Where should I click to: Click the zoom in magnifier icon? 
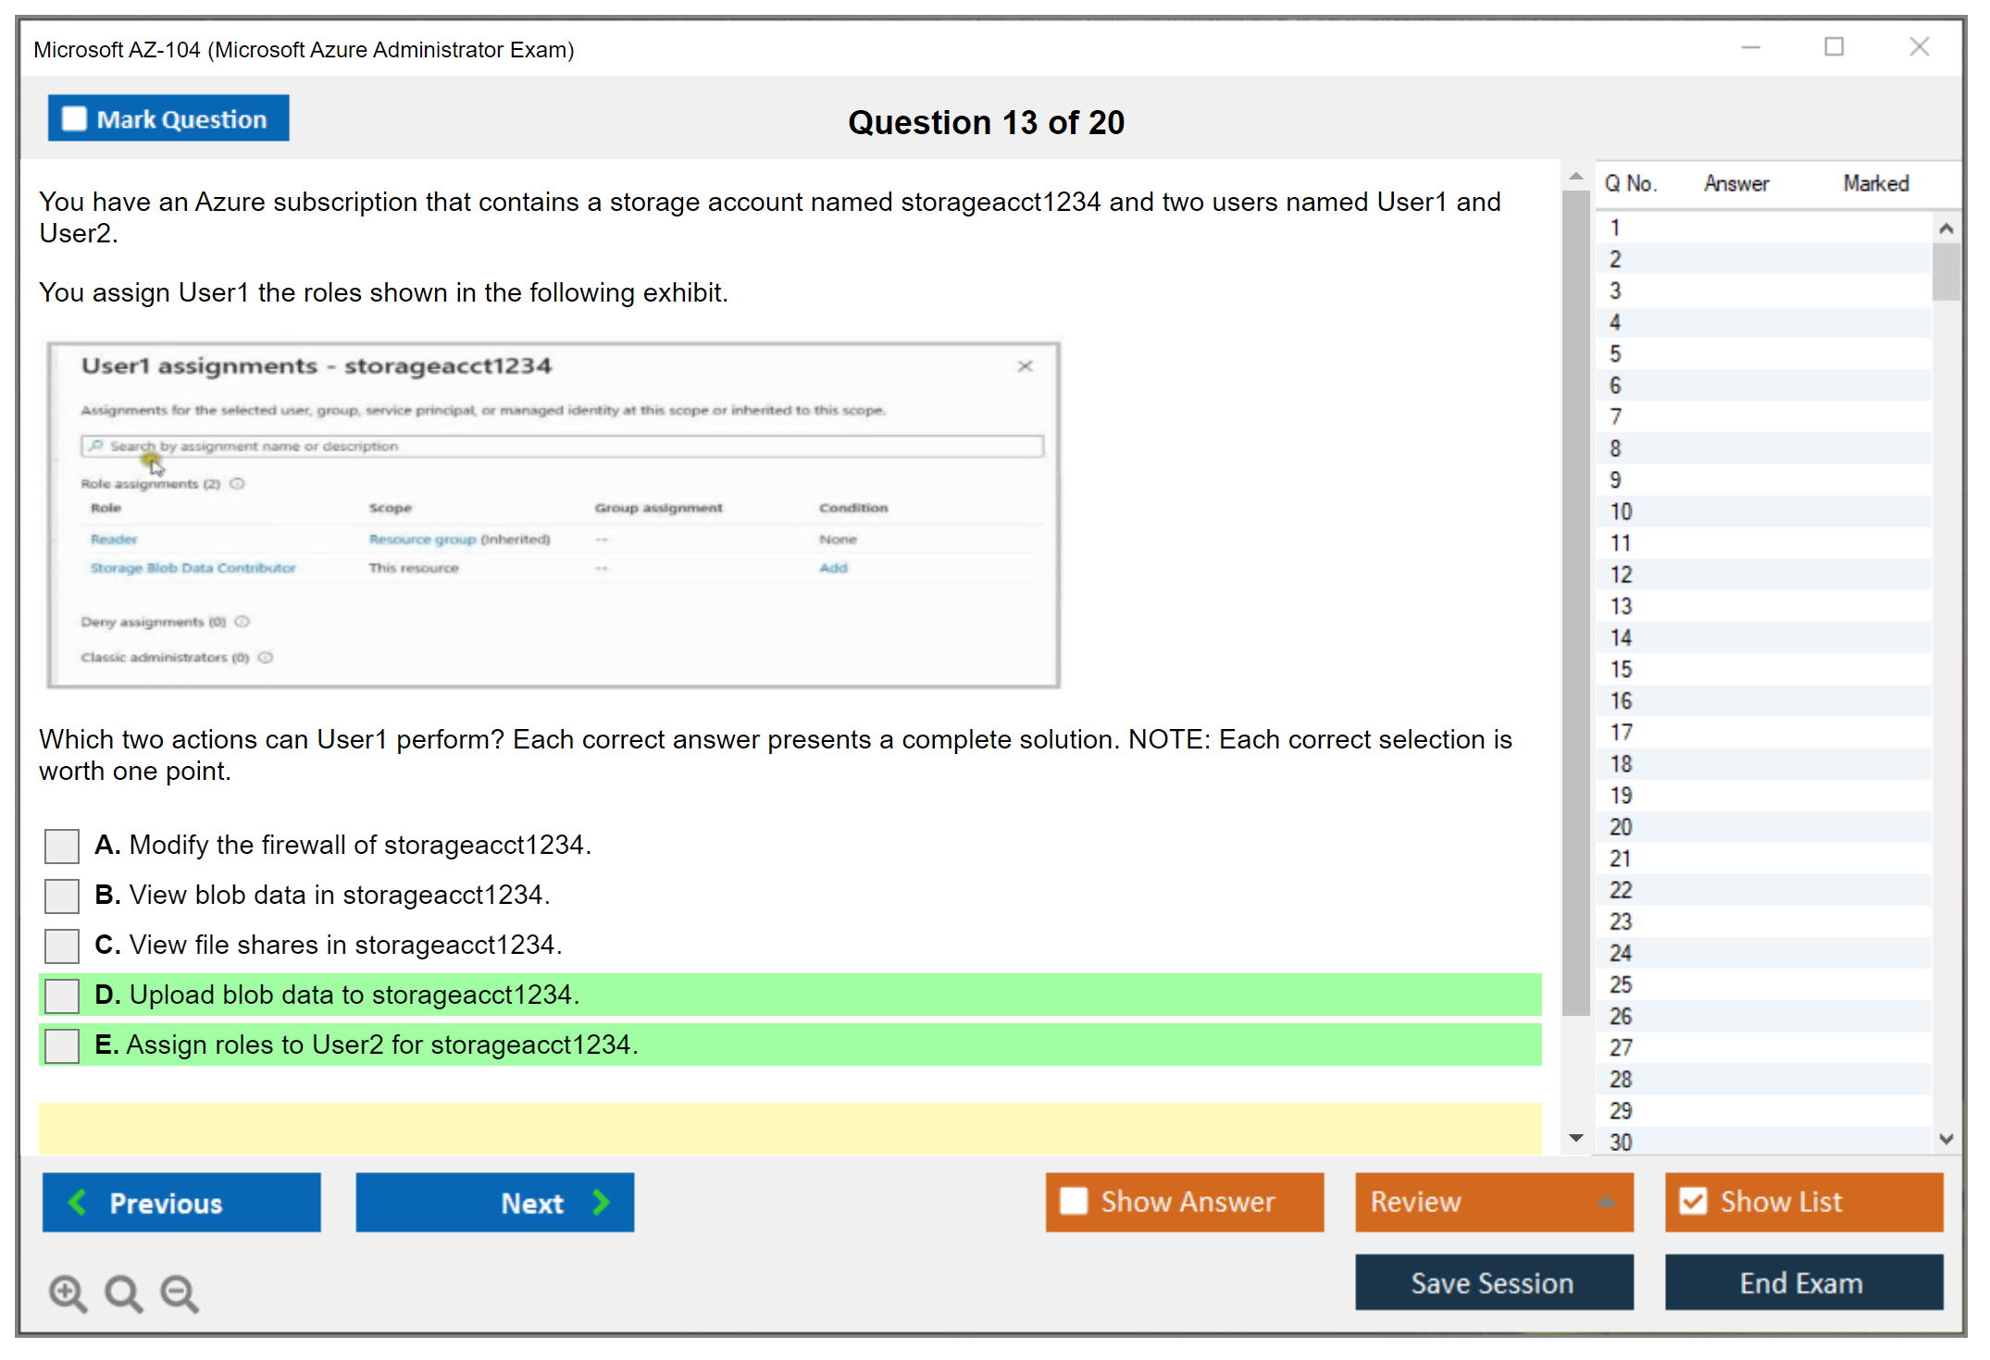tap(68, 1293)
